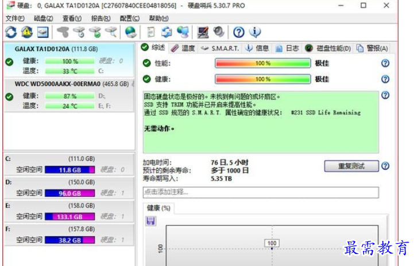
Task: Select WDC WD5000AAKX-00ERMA0 disk entry
Action: tap(69, 95)
